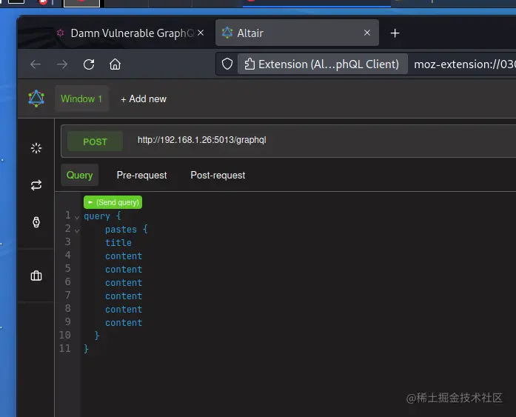This screenshot has height=417, width=516.
Task: Open the POST method dropdown
Action: coord(95,141)
